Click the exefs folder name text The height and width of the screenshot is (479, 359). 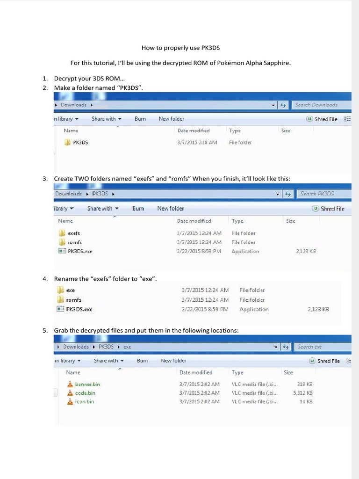click(x=74, y=233)
